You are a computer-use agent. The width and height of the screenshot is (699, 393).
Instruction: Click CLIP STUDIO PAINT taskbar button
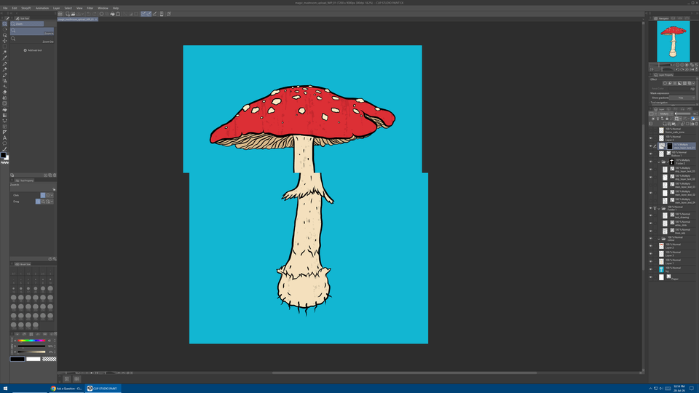pyautogui.click(x=103, y=389)
